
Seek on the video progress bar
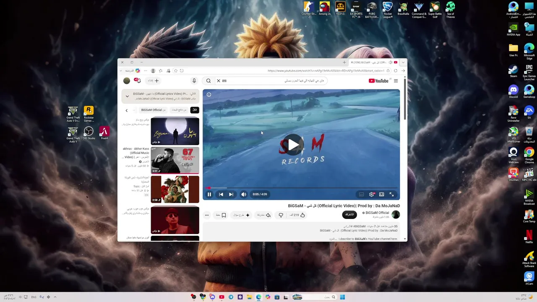pos(301,188)
